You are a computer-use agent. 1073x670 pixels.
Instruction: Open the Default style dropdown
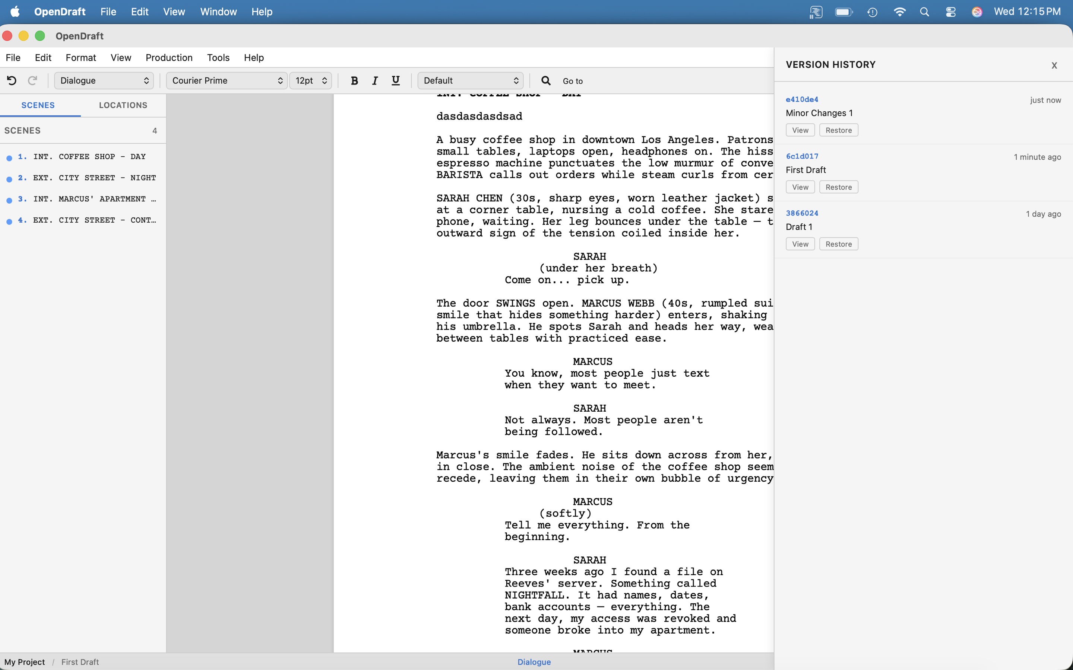pos(470,81)
